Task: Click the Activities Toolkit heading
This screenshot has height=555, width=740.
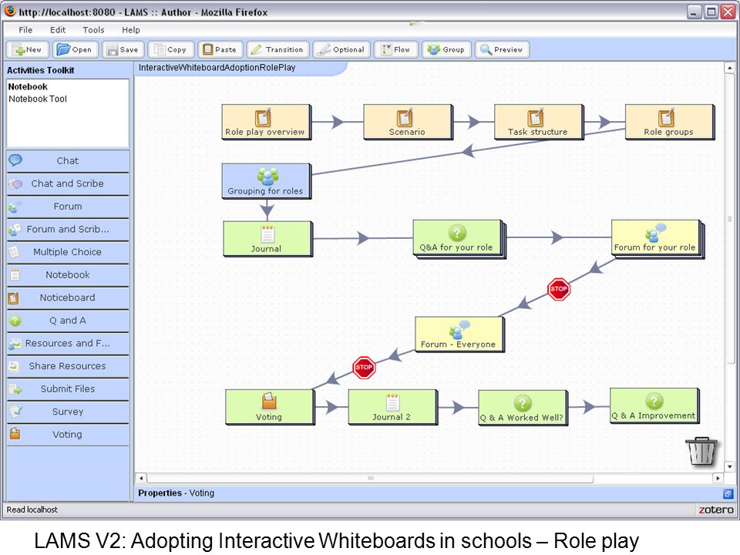Action: (41, 70)
